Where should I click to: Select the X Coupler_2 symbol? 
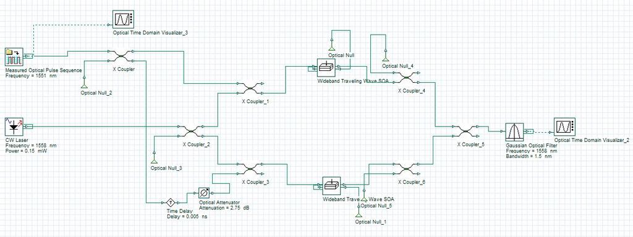[x=192, y=131]
